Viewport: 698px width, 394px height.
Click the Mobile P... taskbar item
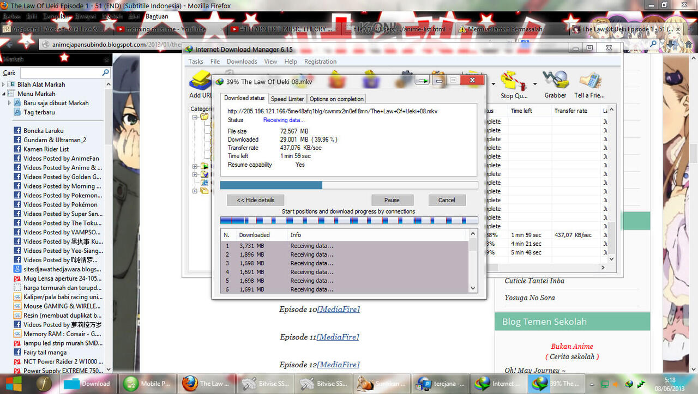[148, 383]
